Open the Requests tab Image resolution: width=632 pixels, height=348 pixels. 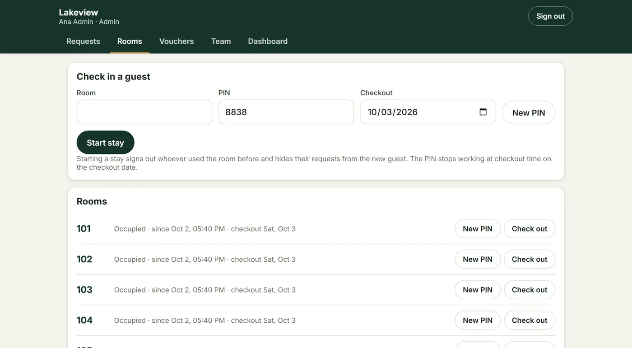pos(83,41)
